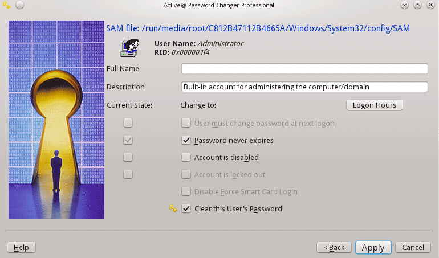Image resolution: width=439 pixels, height=258 pixels.
Task: Click current state box for must change password
Action: coord(128,123)
